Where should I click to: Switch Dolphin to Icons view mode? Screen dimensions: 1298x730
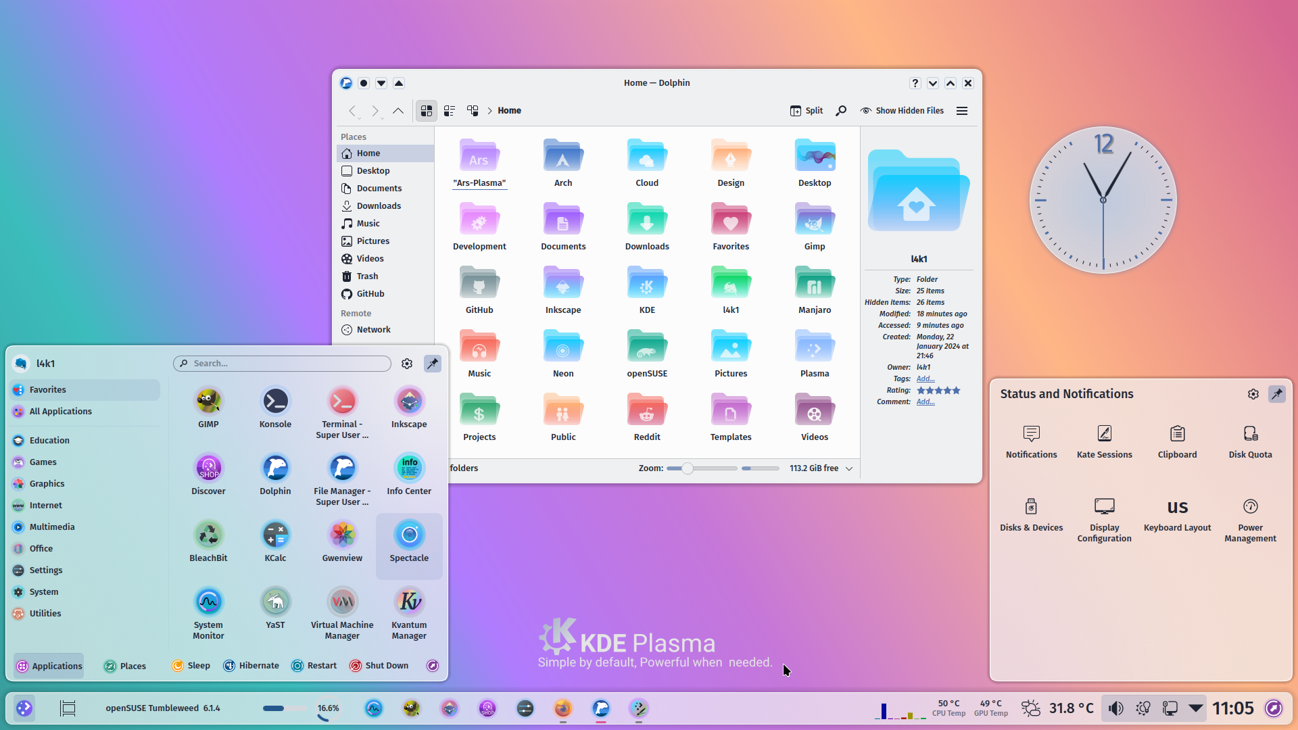[x=427, y=111]
